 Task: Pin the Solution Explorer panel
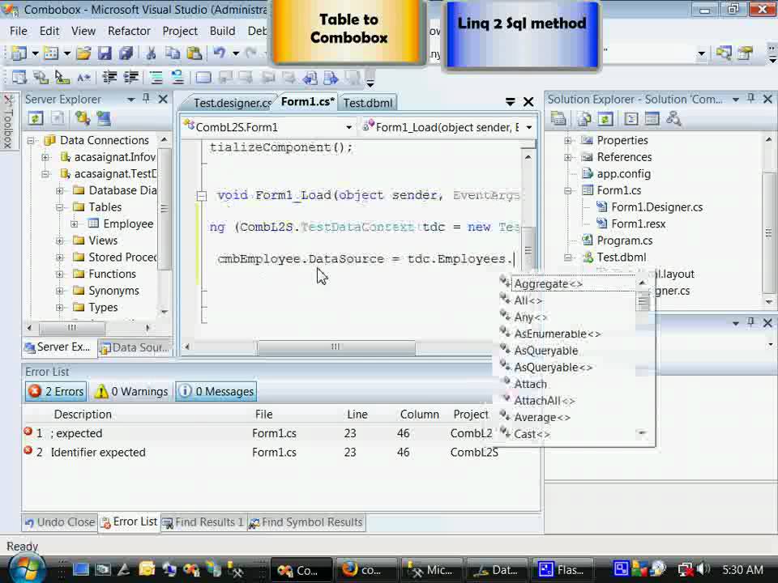tap(750, 99)
